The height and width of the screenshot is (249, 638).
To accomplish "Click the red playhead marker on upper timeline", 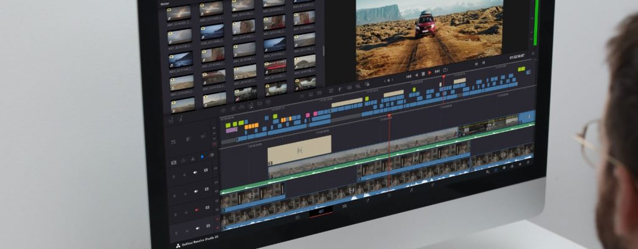I will tap(389, 116).
